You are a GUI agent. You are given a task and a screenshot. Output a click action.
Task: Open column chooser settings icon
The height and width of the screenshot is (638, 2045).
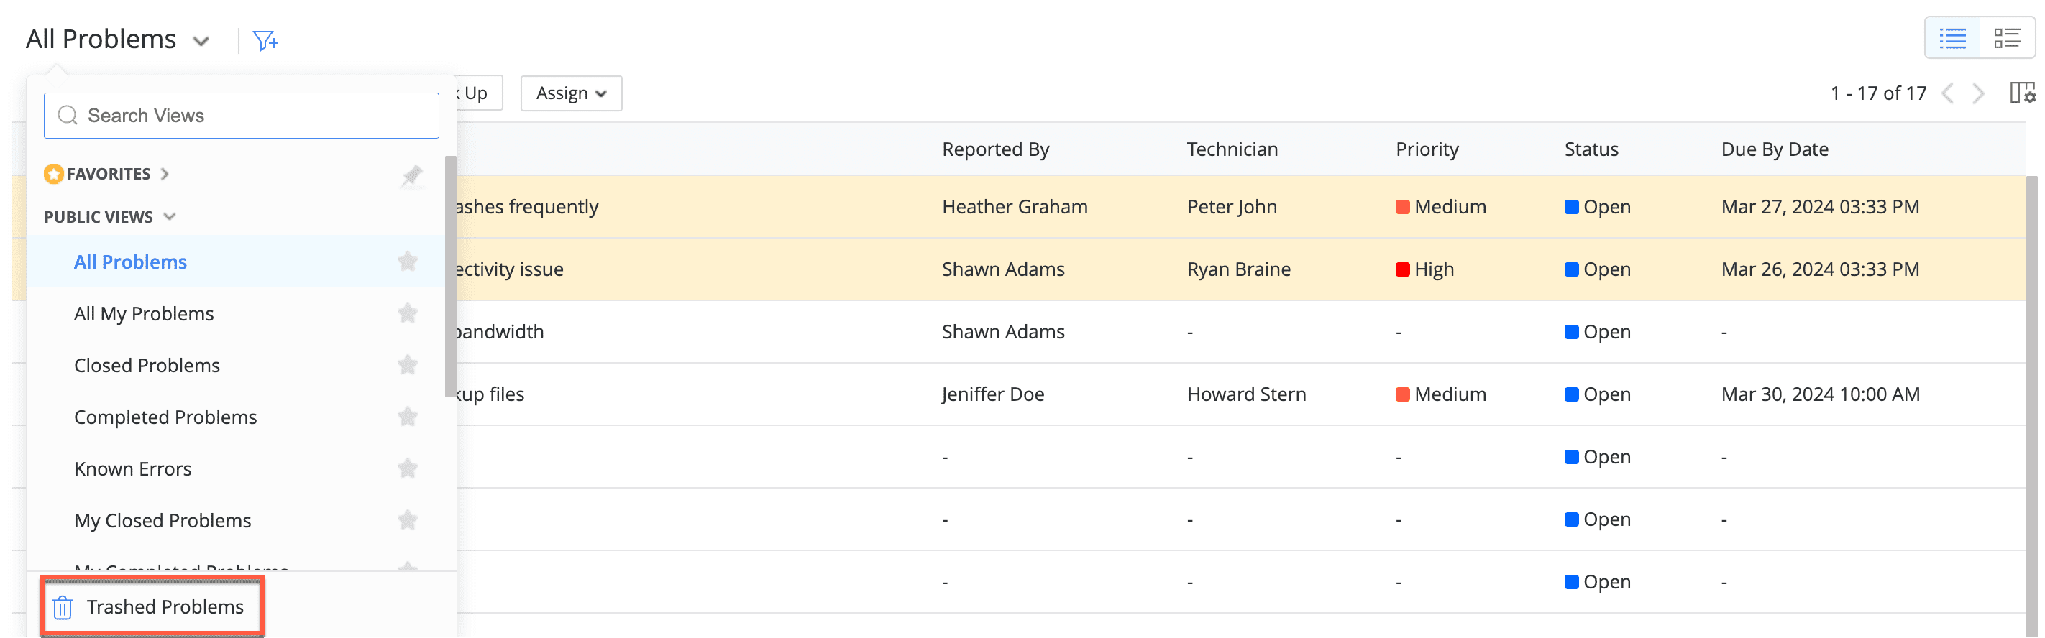pos(2021,93)
